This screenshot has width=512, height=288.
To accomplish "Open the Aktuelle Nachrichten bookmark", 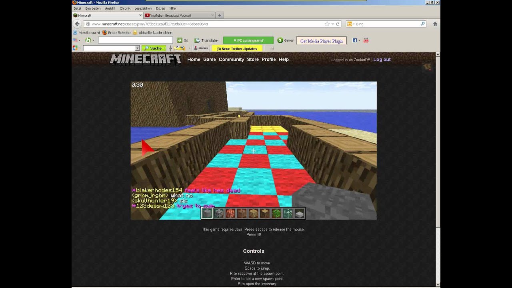I will coord(152,32).
